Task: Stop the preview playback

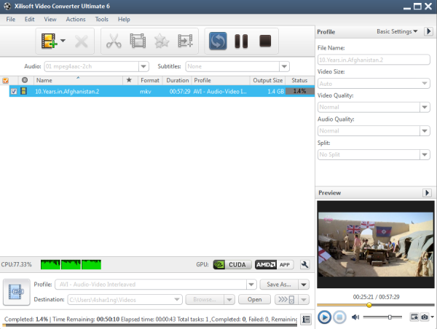Action: pyautogui.click(x=339, y=317)
